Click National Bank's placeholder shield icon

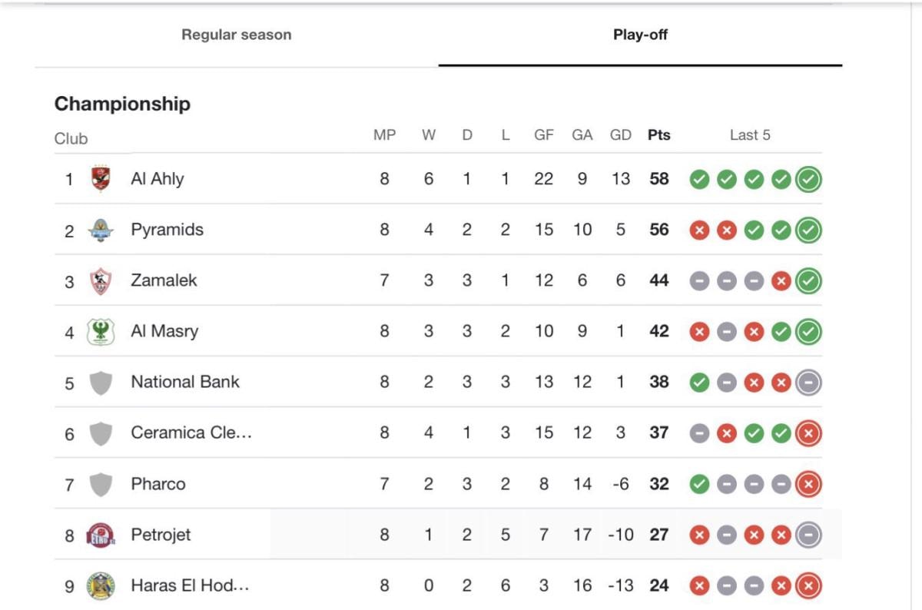pyautogui.click(x=101, y=383)
